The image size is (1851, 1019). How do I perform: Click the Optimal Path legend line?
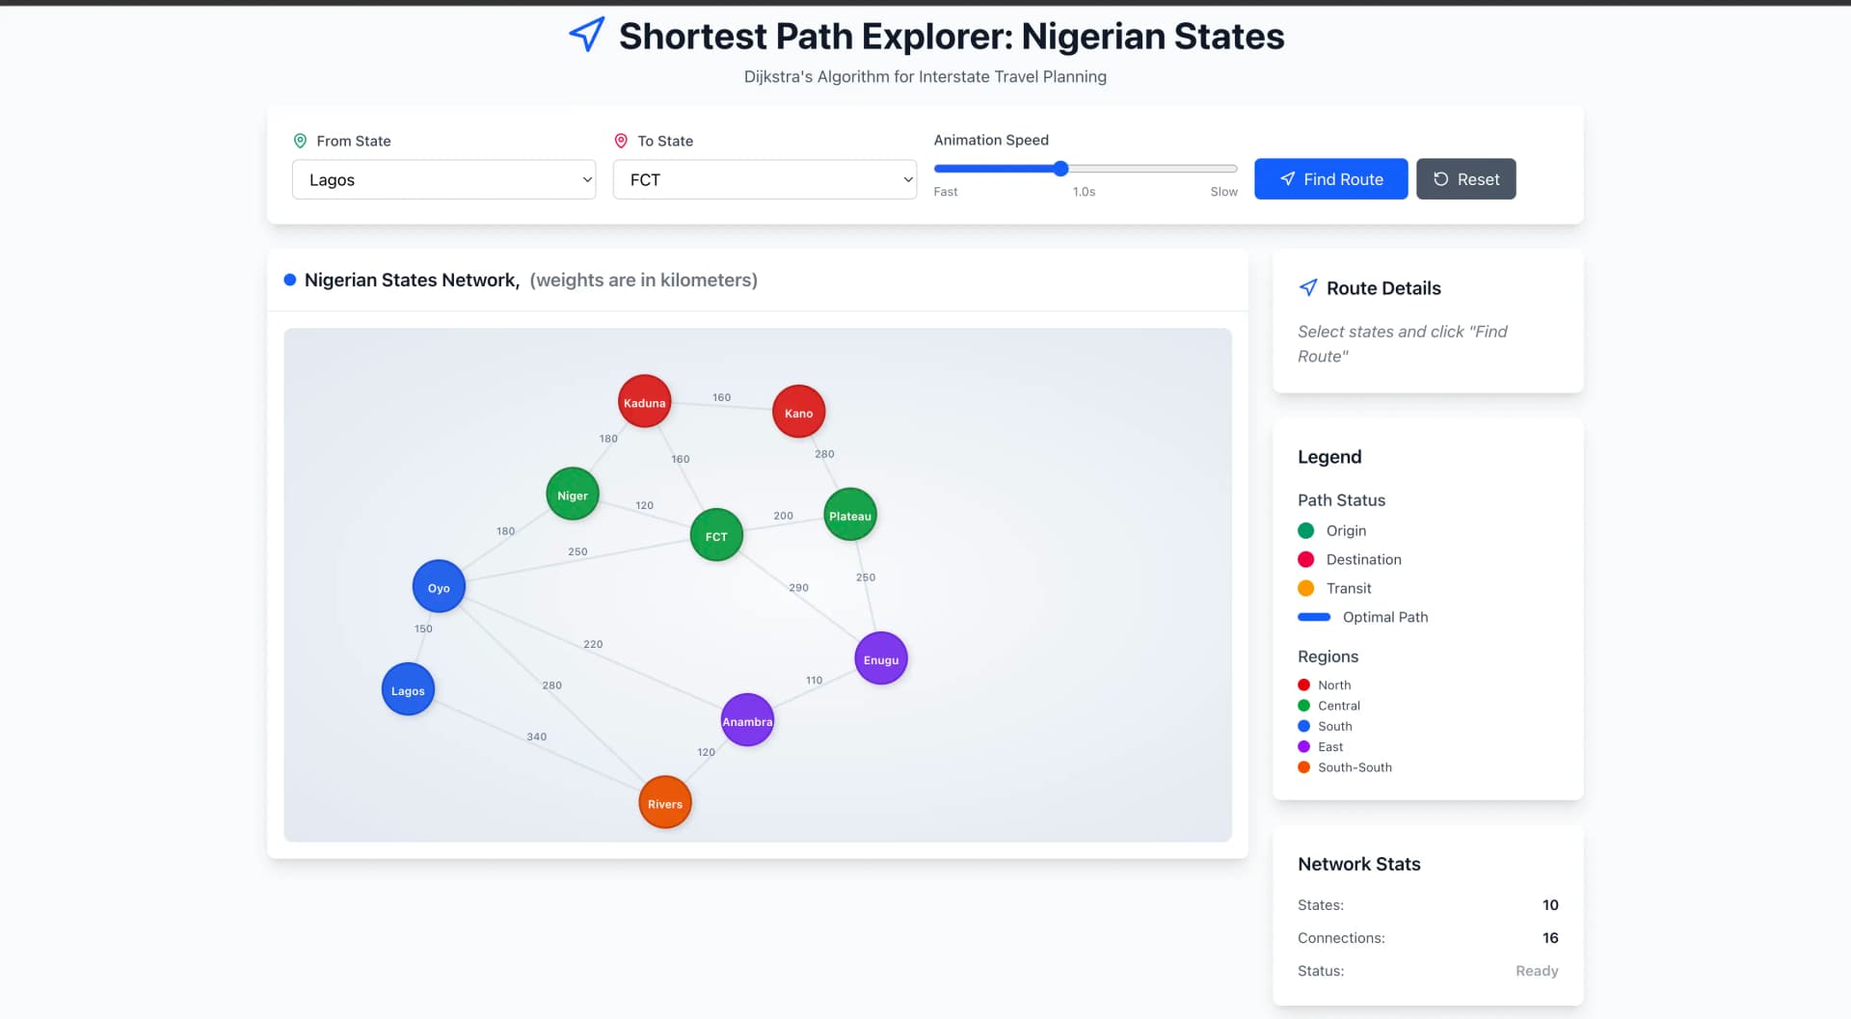click(1313, 617)
